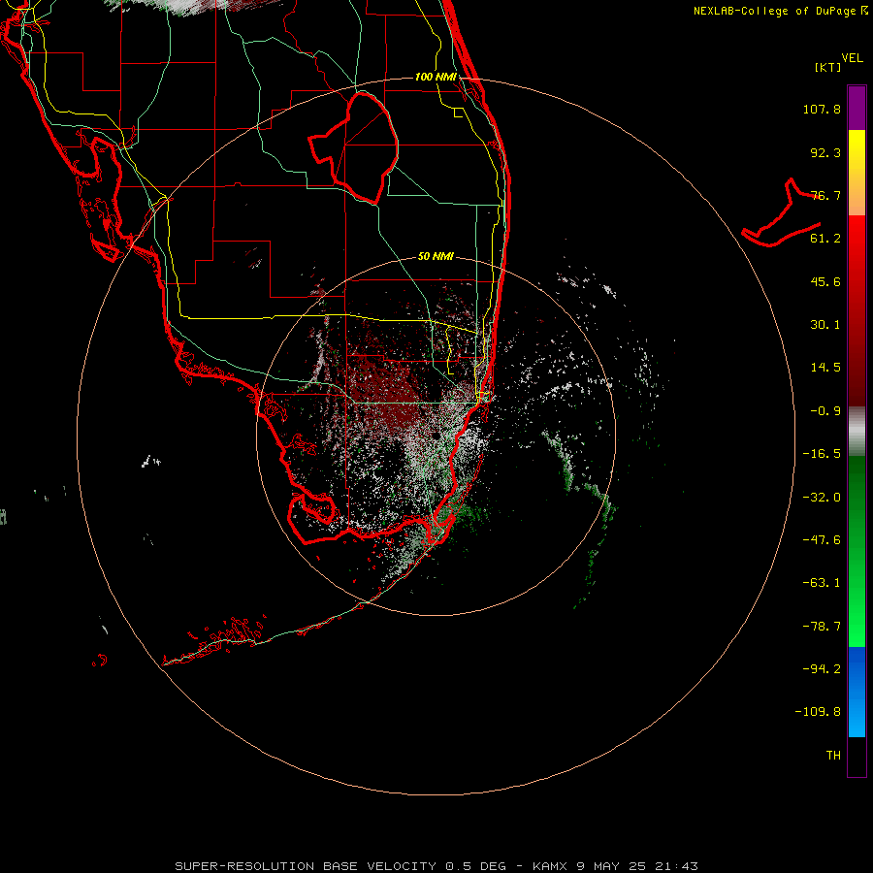Viewport: 873px width, 873px height.
Task: Click the 92.3 legend value
Action: [825, 152]
